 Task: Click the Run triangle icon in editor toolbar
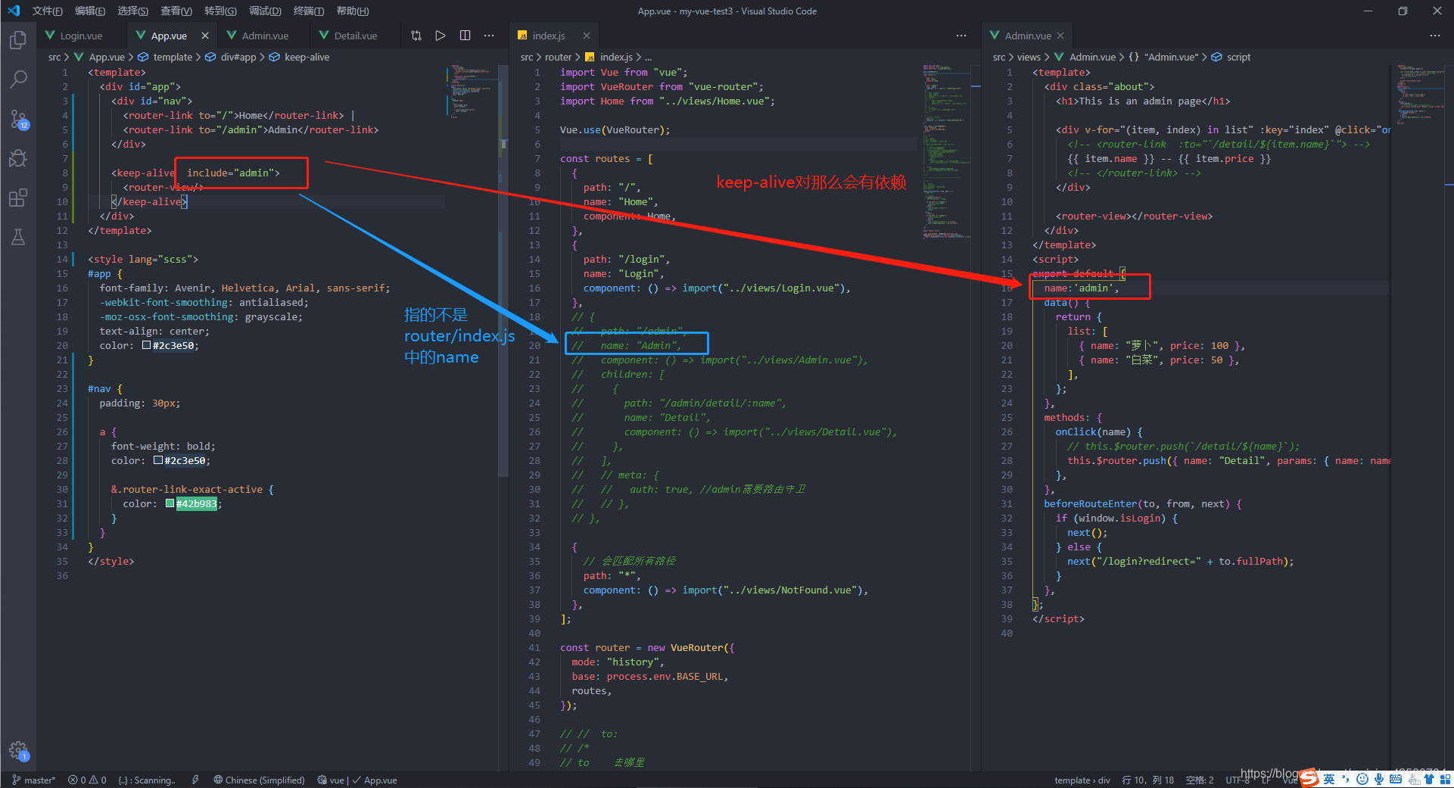[x=441, y=36]
